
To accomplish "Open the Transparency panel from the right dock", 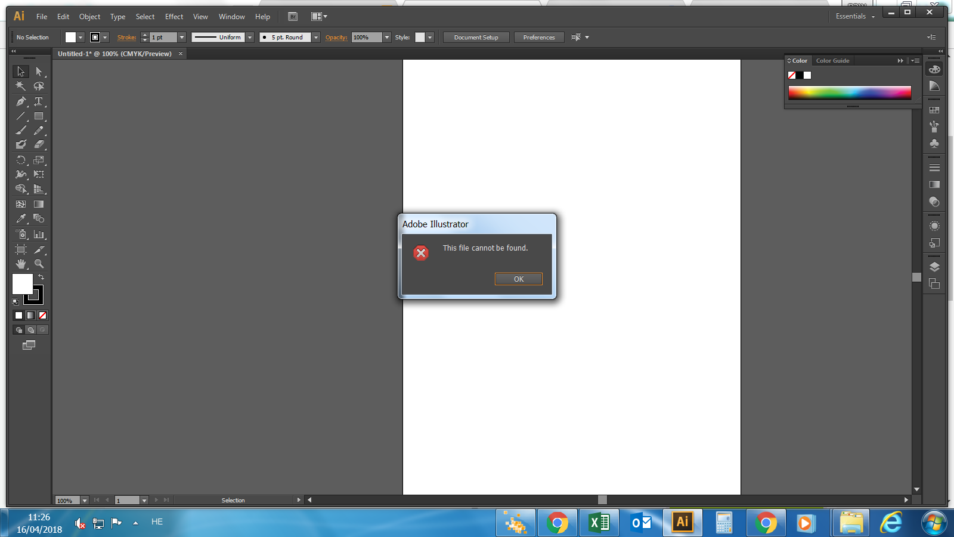I will click(934, 202).
